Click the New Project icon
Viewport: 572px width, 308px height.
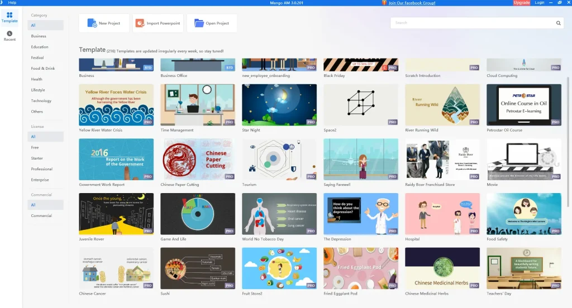pos(92,23)
